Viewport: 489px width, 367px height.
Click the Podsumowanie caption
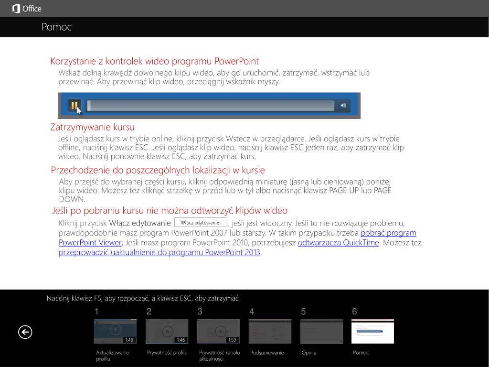267,353
